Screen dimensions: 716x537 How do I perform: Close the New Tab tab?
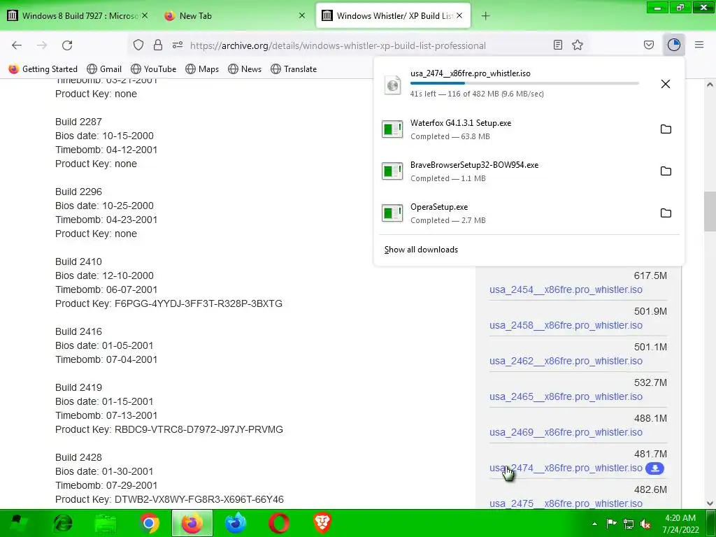(x=302, y=16)
